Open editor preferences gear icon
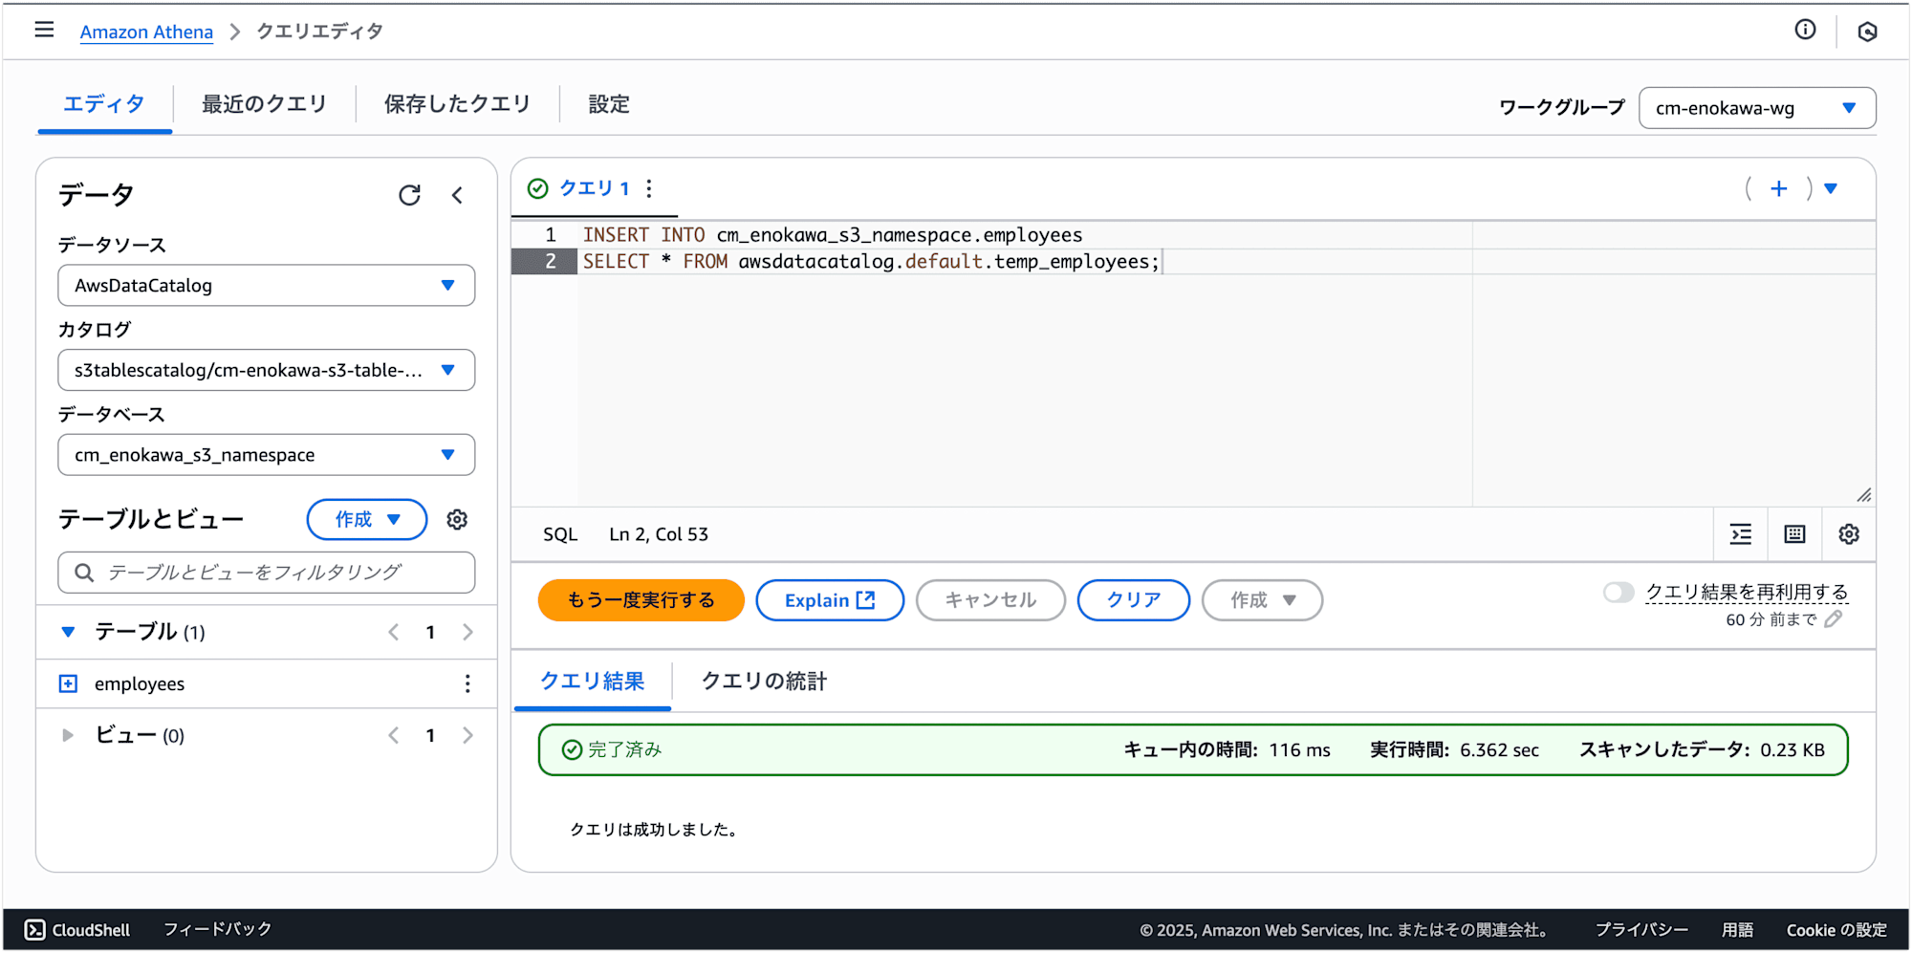This screenshot has height=953, width=1912. [1849, 534]
